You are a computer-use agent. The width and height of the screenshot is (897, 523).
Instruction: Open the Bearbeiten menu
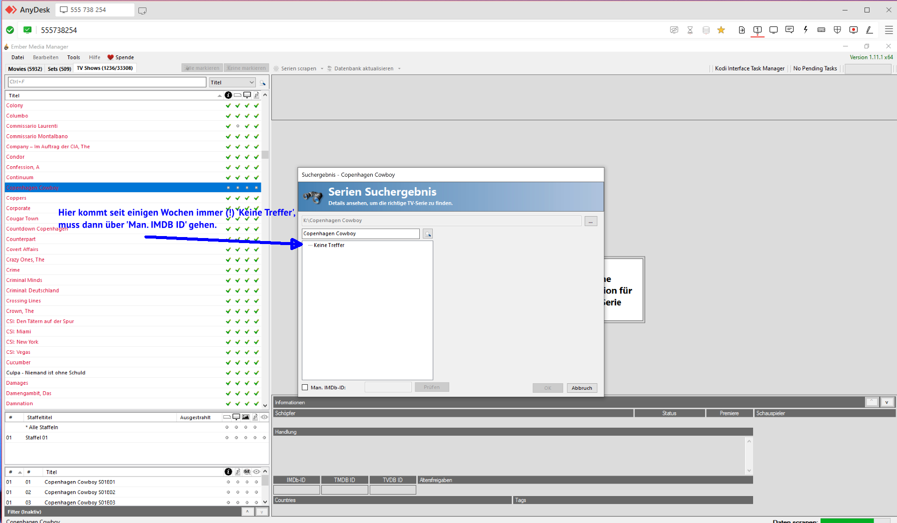45,57
